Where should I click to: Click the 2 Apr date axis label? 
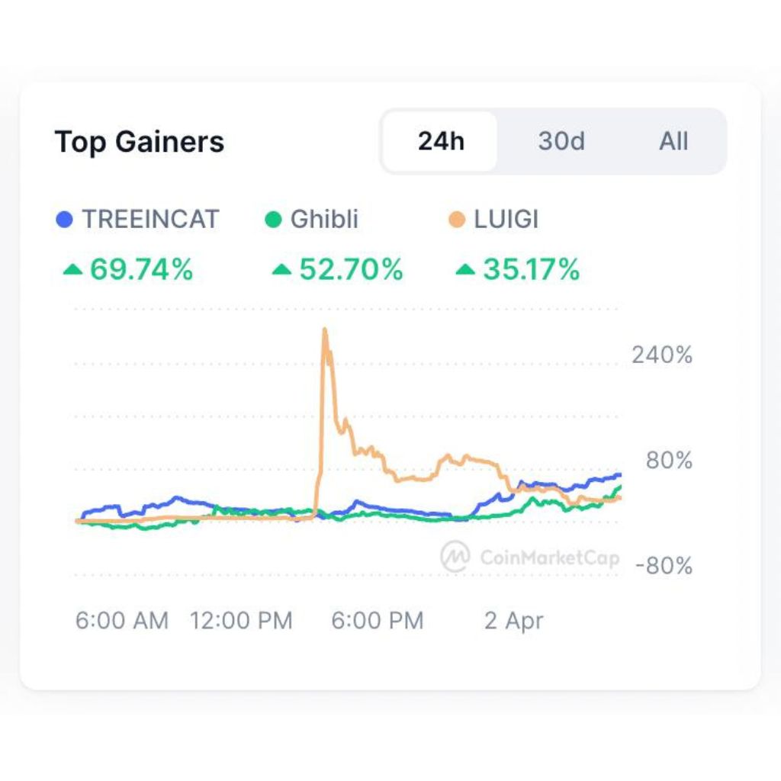(514, 620)
